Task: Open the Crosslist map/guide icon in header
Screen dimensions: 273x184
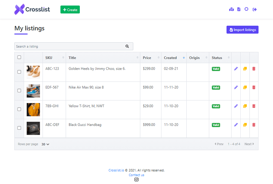Action: click(231, 9)
